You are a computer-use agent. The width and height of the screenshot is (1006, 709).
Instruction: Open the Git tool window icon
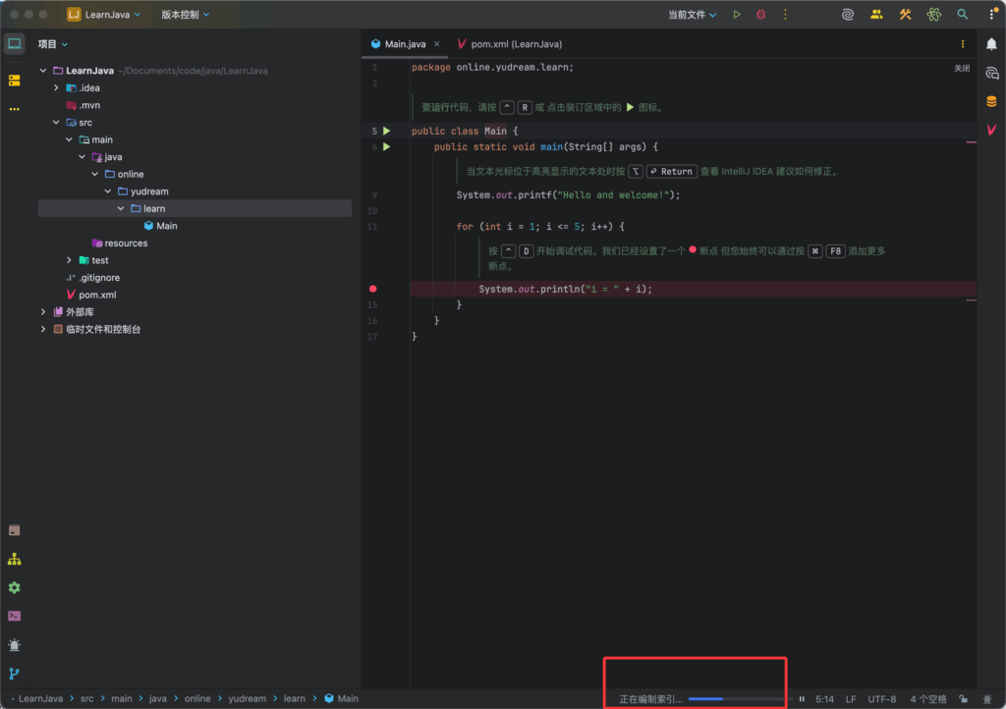click(14, 674)
